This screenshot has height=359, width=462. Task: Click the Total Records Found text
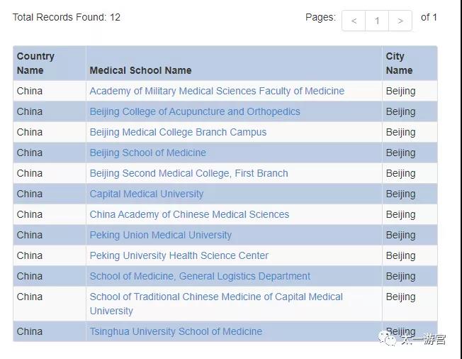click(x=67, y=17)
